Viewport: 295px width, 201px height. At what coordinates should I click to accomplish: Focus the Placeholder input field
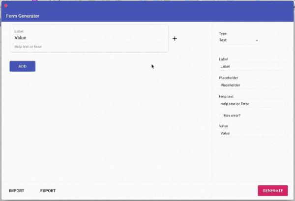tap(252, 85)
